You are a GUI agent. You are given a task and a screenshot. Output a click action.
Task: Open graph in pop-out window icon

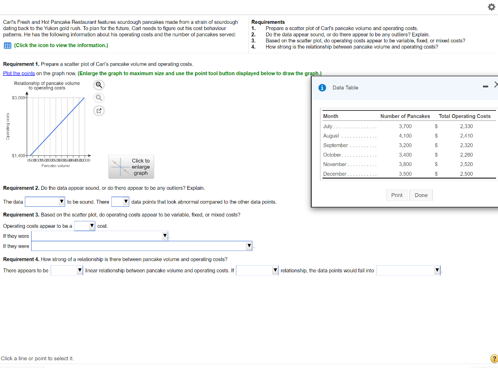click(x=99, y=111)
